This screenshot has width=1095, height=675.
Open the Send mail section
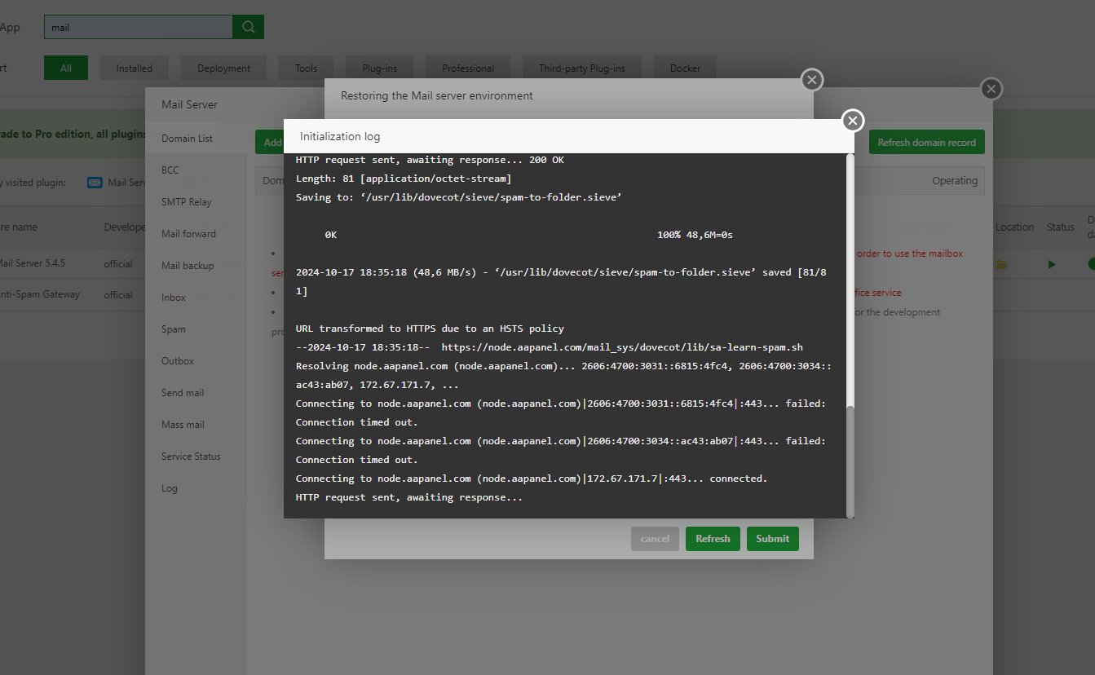pos(196,393)
